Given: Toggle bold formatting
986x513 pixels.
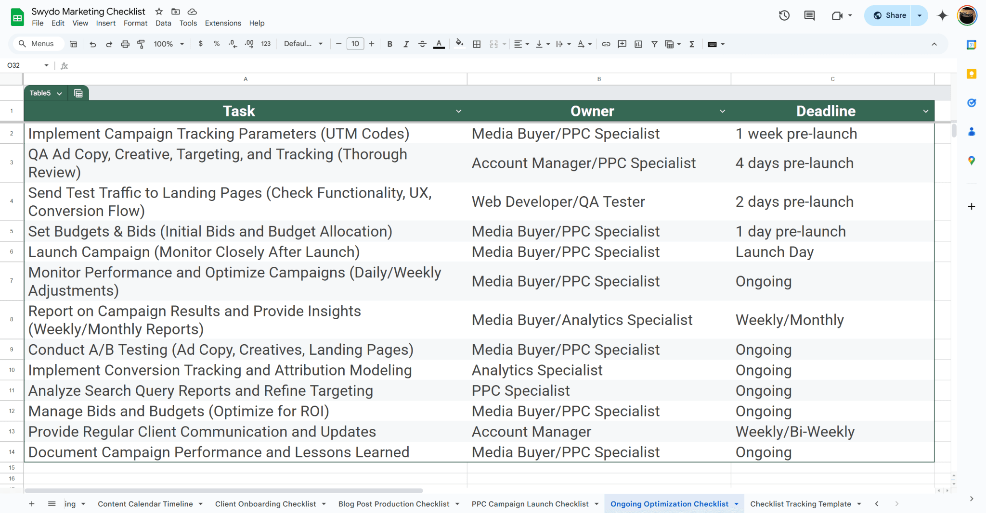Looking at the screenshot, I should point(390,44).
